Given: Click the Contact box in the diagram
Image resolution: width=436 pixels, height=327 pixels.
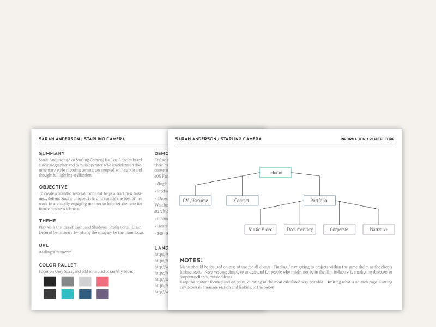Looking at the screenshot, I should [242, 201].
